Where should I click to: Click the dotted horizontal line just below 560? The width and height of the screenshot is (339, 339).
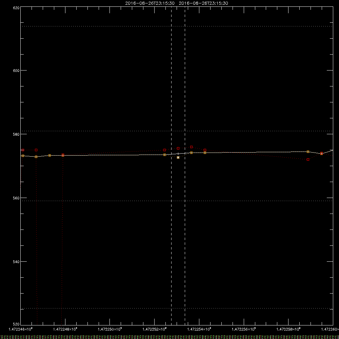(177, 201)
